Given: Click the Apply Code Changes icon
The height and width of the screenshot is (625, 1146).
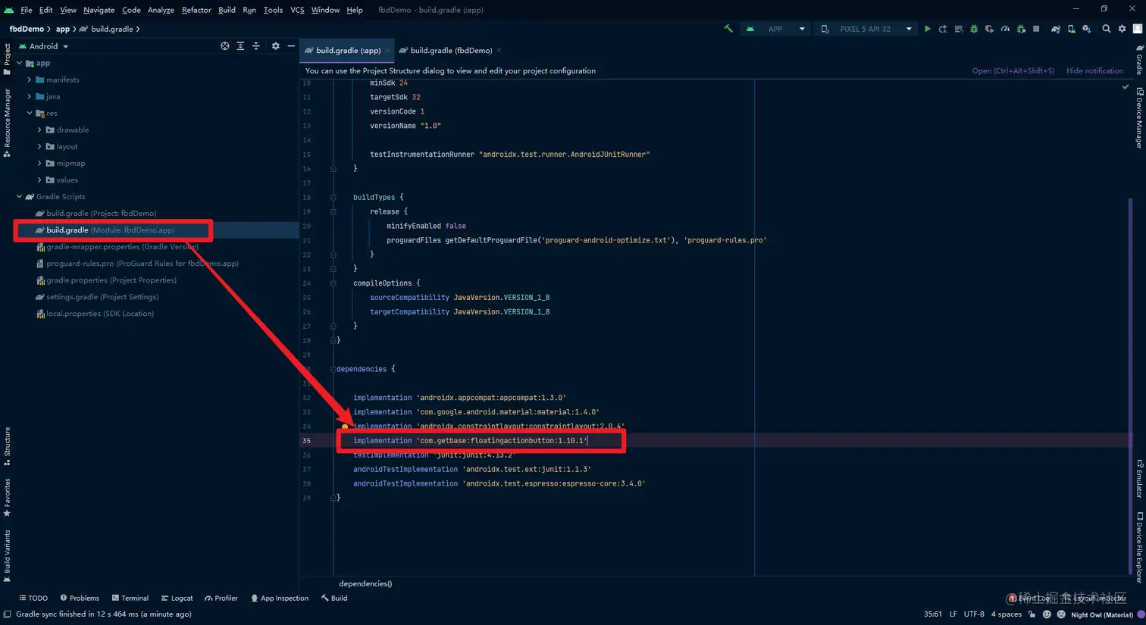Looking at the screenshot, I should [x=959, y=29].
